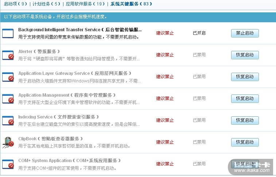Click description 用于支持在大型企业环境下集中管理软件的功能

79,102
